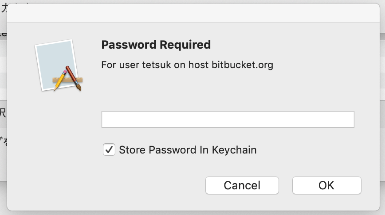This screenshot has height=215, width=385.
Task: Click the wooden ruler in the app icon
Action: (67, 80)
